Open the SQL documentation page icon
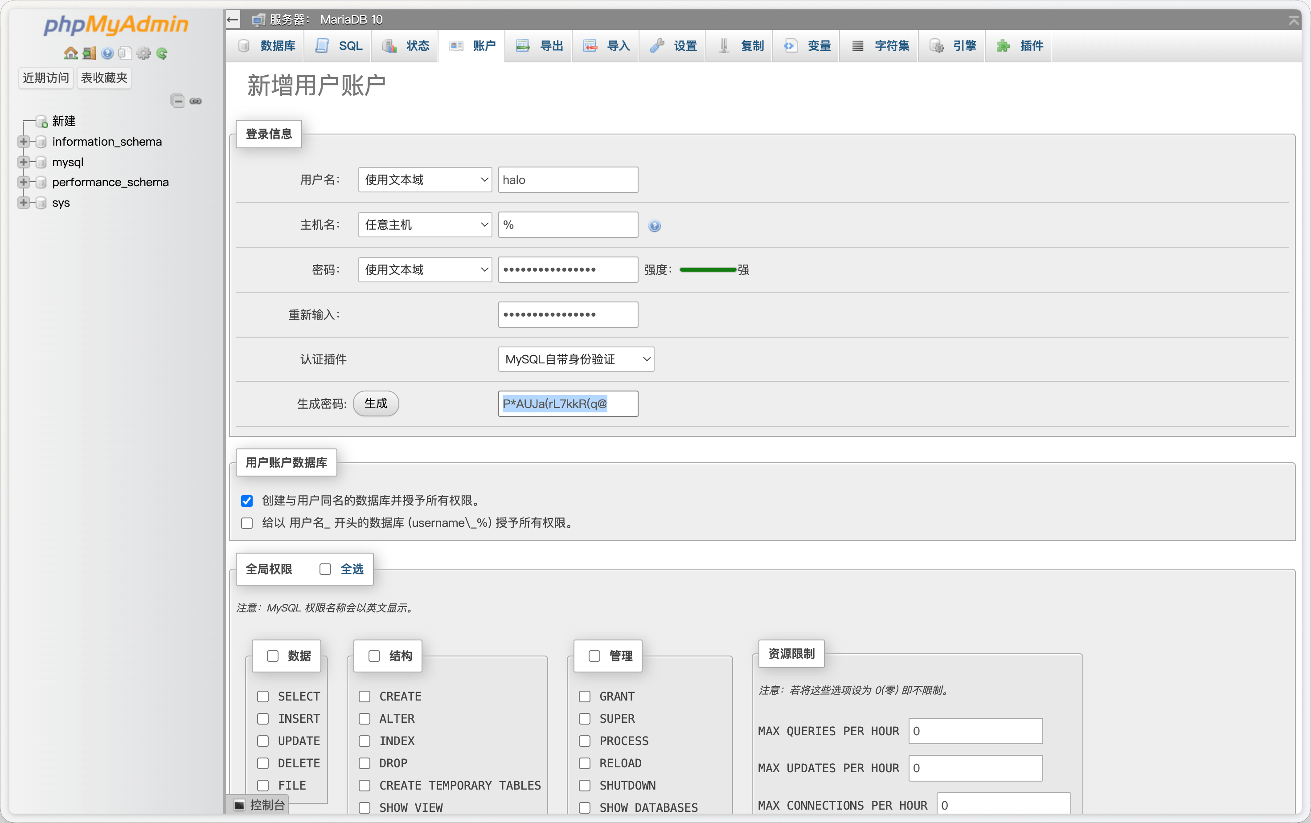The height and width of the screenshot is (823, 1311). click(125, 53)
